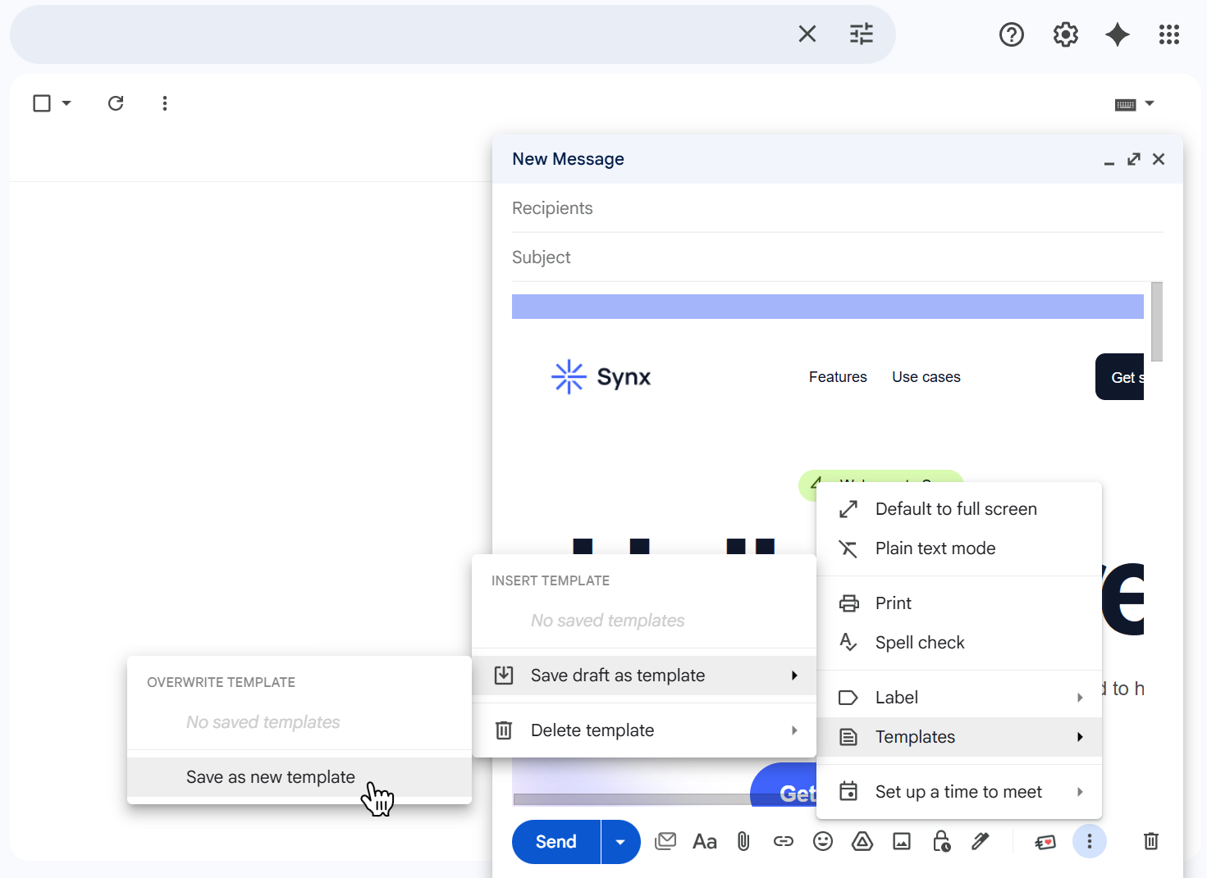Insert link icon in compose toolbar
The height and width of the screenshot is (878, 1207).
[784, 842]
